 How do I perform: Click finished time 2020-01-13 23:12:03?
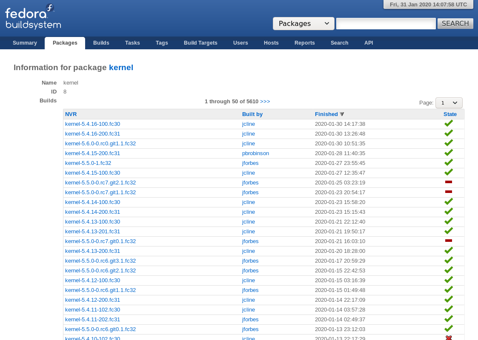point(340,329)
